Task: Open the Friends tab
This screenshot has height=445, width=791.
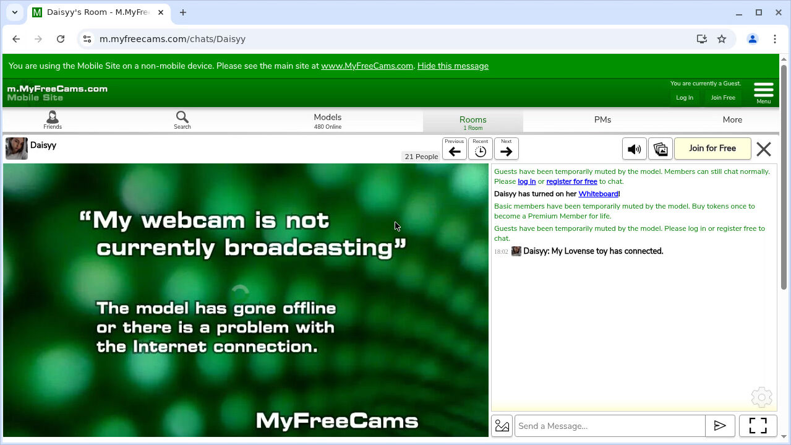Action: pos(53,120)
